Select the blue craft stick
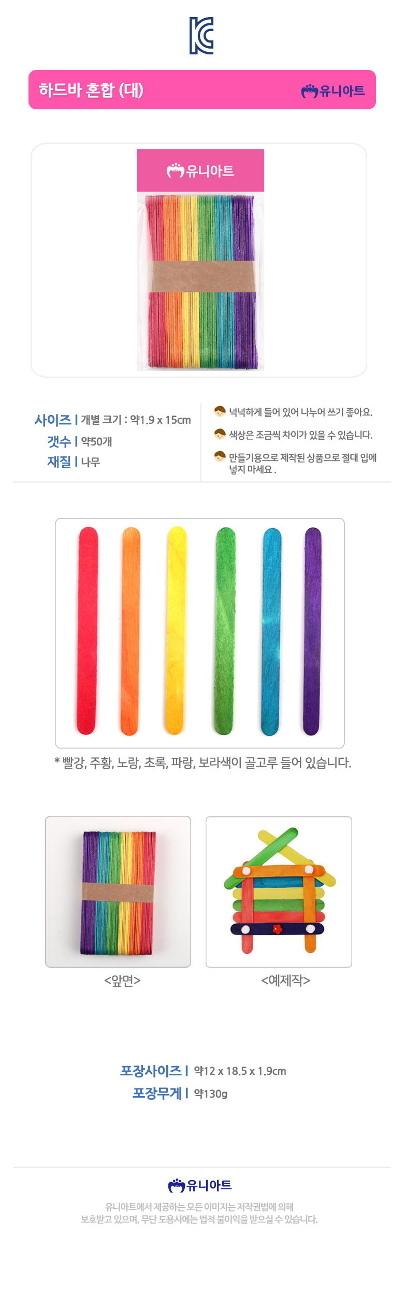404x1295 pixels. pyautogui.click(x=271, y=630)
